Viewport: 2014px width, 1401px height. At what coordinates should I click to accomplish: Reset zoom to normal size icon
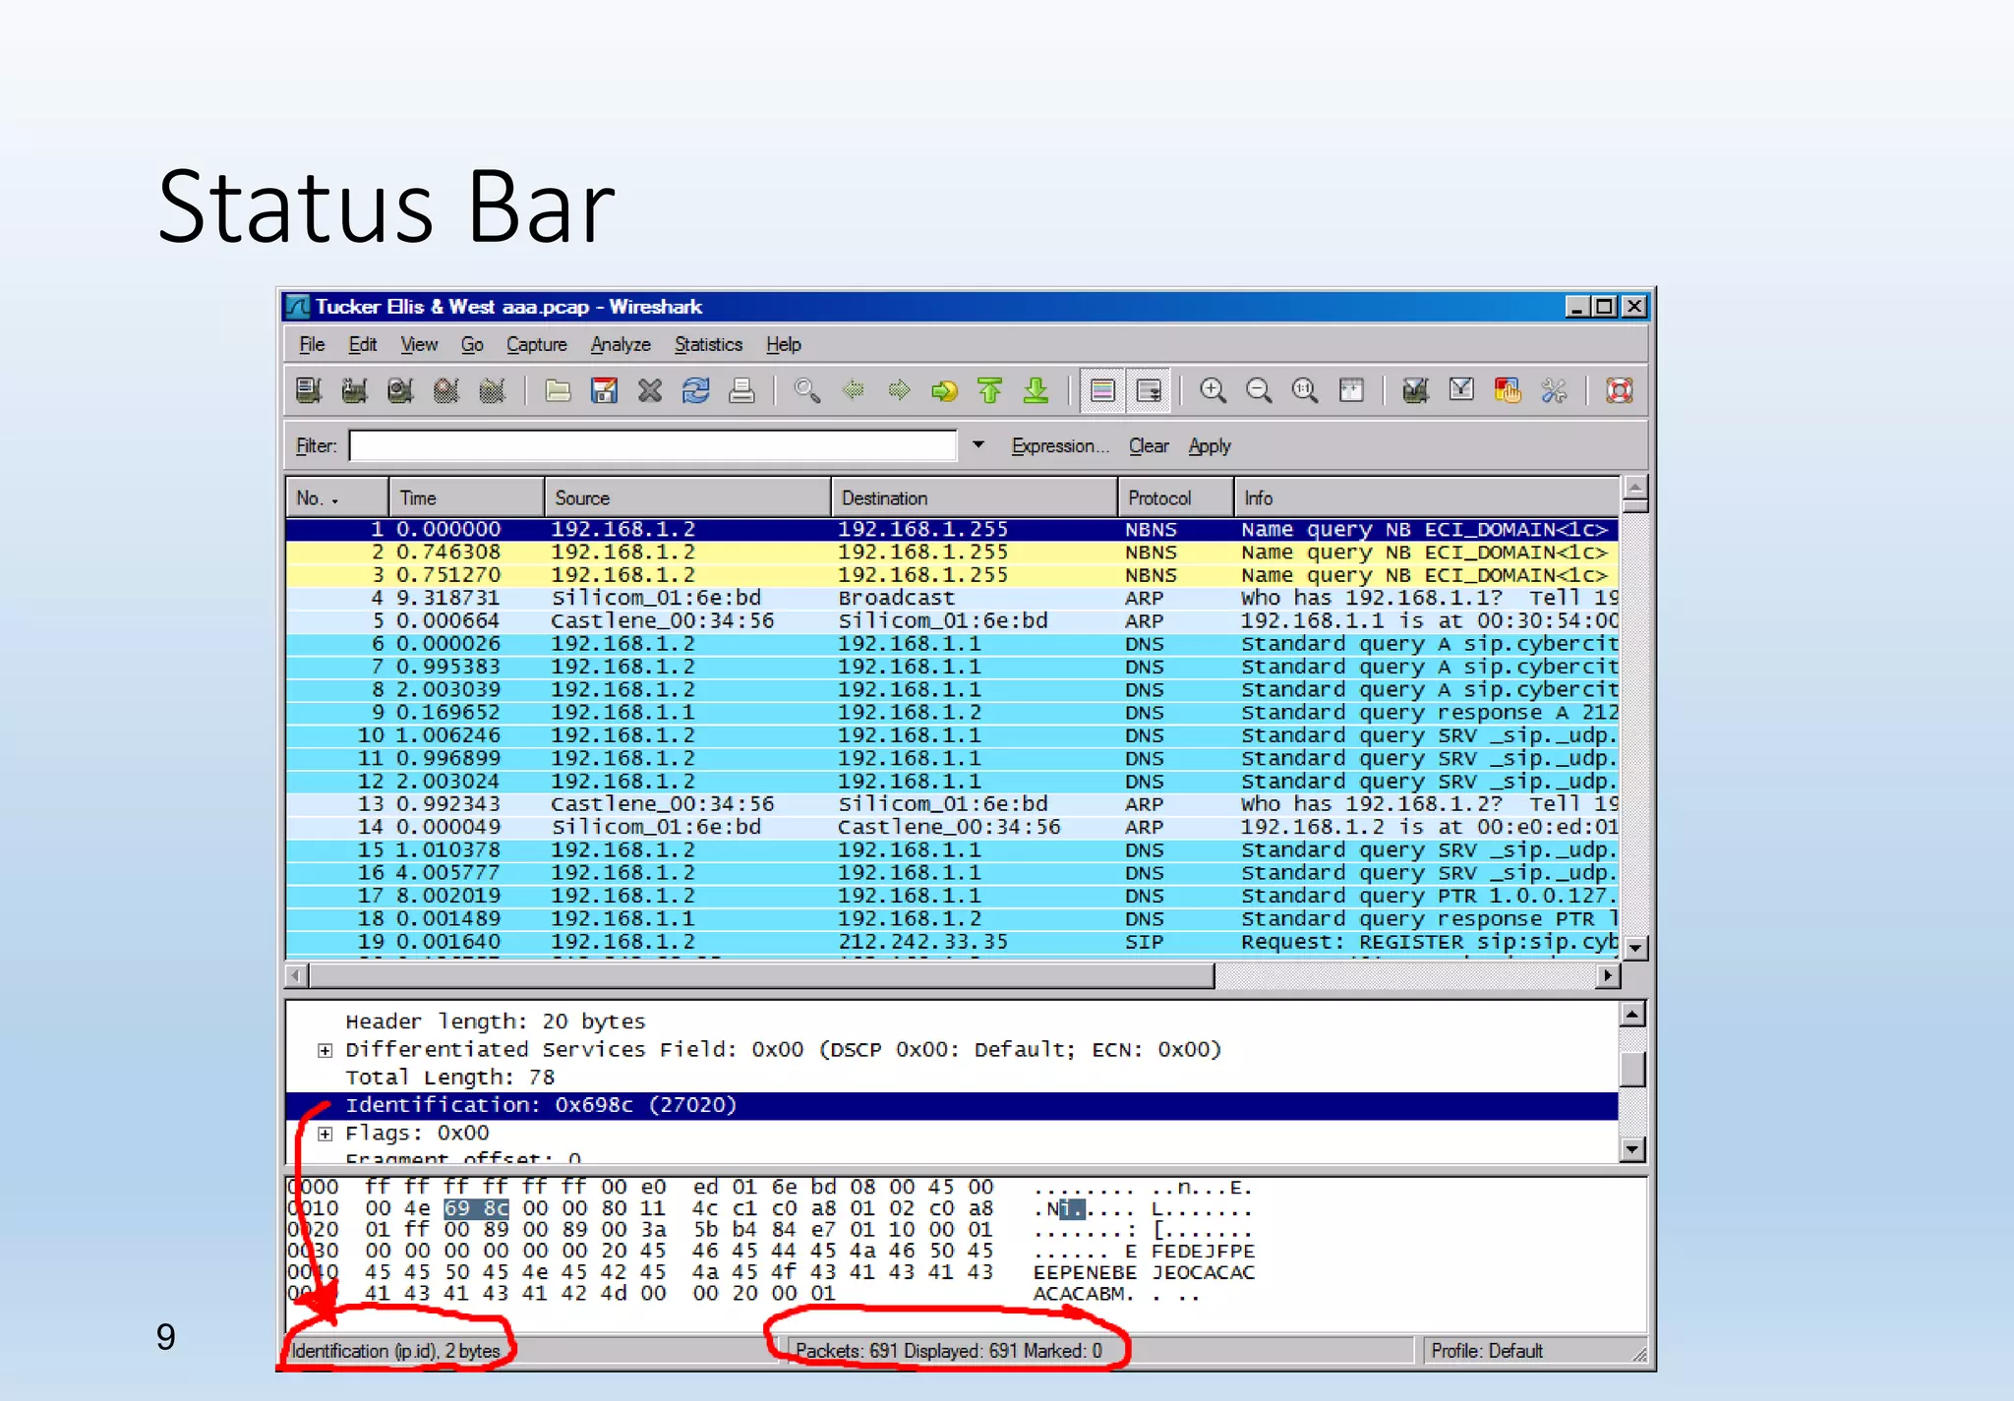pyautogui.click(x=1306, y=390)
